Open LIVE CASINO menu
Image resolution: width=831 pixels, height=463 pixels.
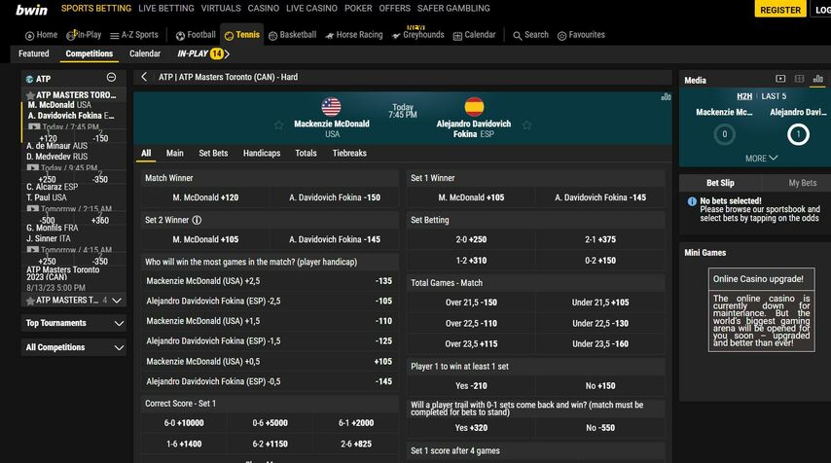(x=311, y=9)
